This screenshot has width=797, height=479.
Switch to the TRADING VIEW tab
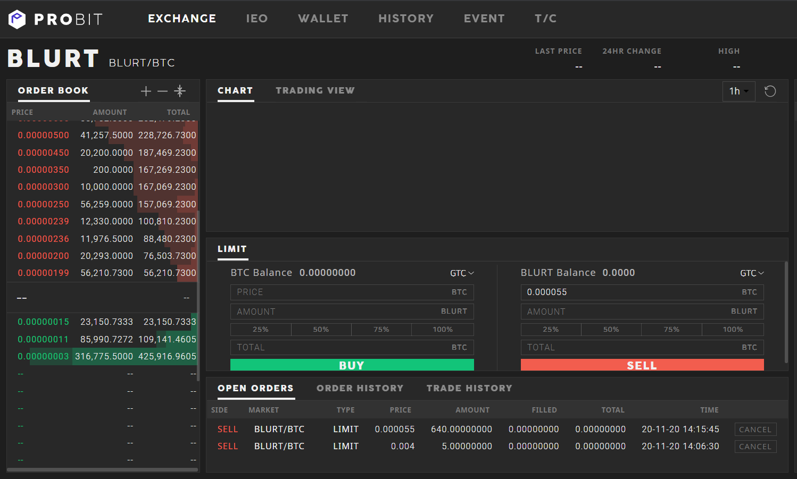point(315,91)
